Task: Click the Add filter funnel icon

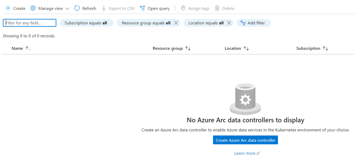Action: 243,23
